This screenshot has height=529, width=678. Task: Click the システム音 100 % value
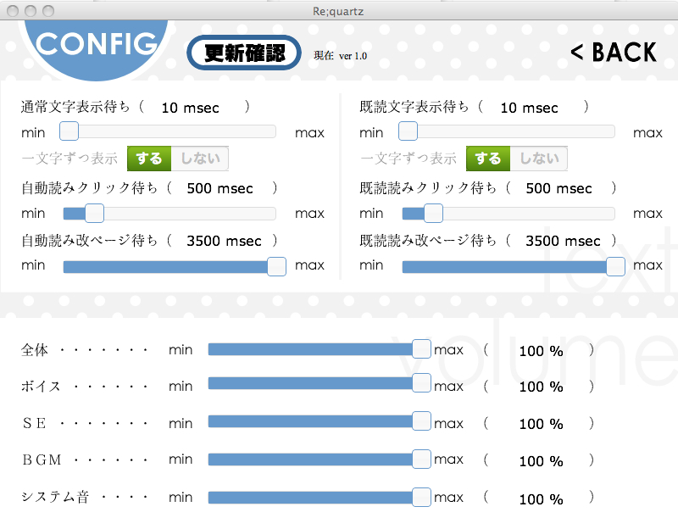point(541,499)
